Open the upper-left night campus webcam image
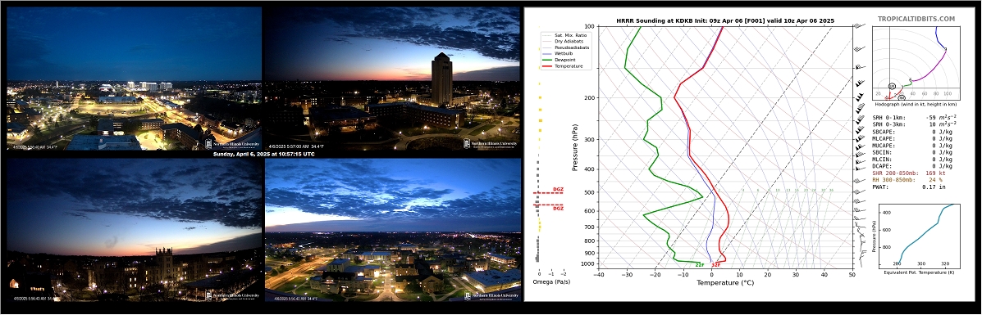This screenshot has width=982, height=315. click(134, 79)
